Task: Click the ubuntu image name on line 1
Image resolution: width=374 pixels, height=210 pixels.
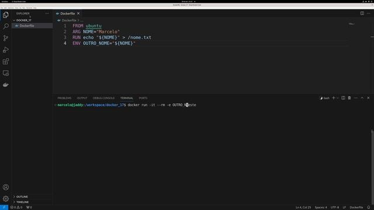Action: point(93,26)
